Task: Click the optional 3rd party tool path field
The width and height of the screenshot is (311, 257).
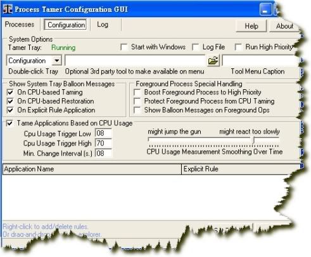Action: (135, 61)
